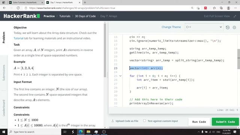
Task: Open the notification center icon
Action: 235,132
